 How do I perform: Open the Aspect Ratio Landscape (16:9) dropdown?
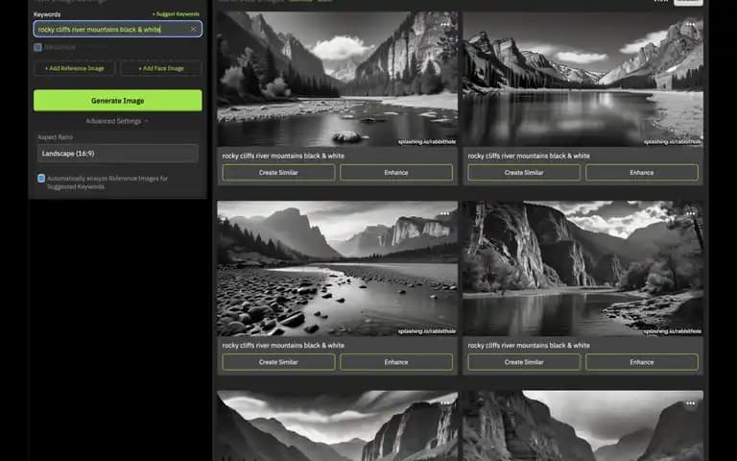117,154
